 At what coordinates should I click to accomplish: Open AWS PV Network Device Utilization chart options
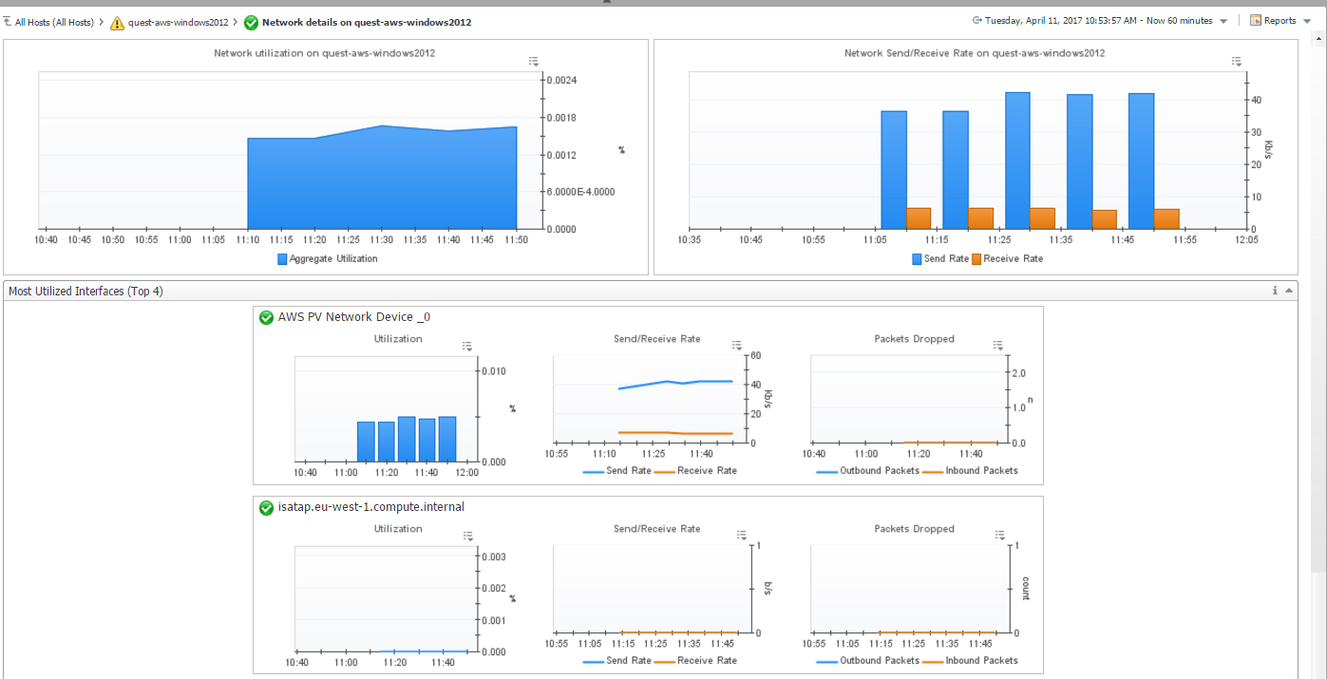(x=466, y=346)
